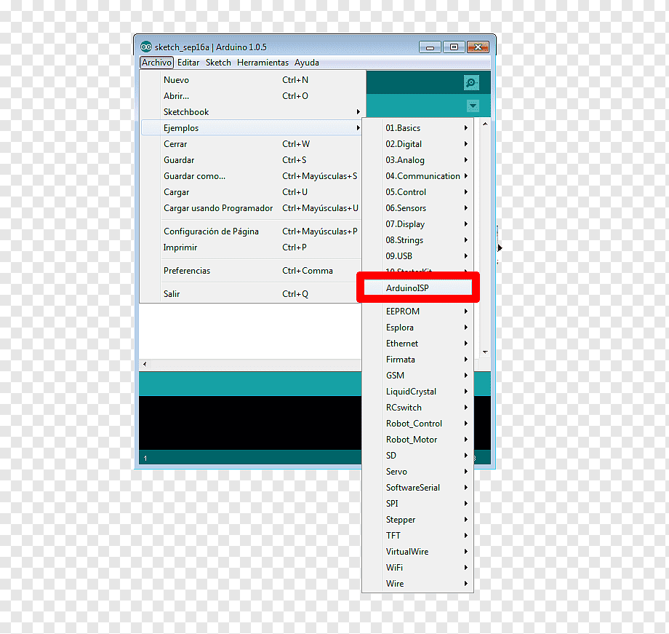Click the Ayuda menu

pos(306,63)
